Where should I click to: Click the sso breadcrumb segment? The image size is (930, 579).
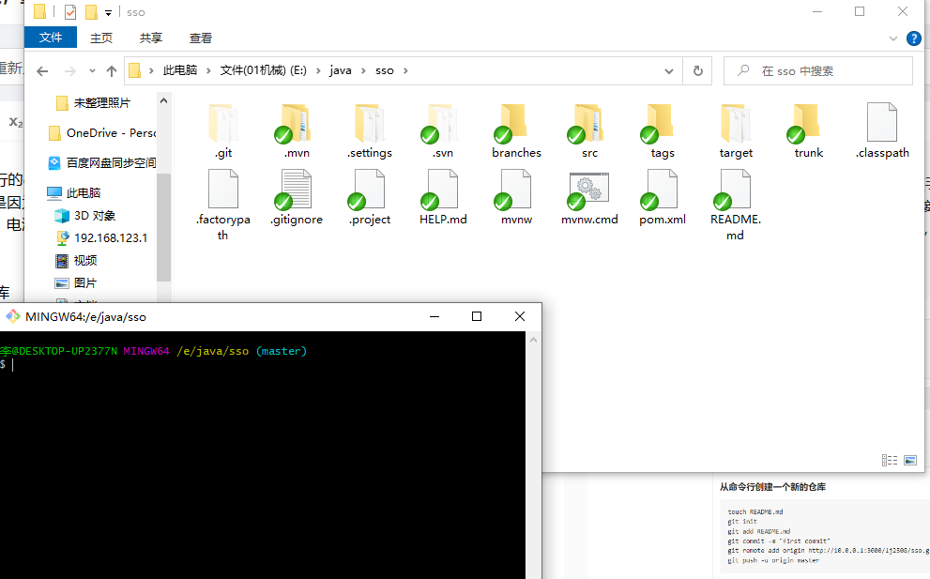tap(385, 70)
